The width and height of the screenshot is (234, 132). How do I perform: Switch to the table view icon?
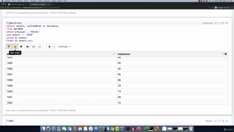click(9, 47)
